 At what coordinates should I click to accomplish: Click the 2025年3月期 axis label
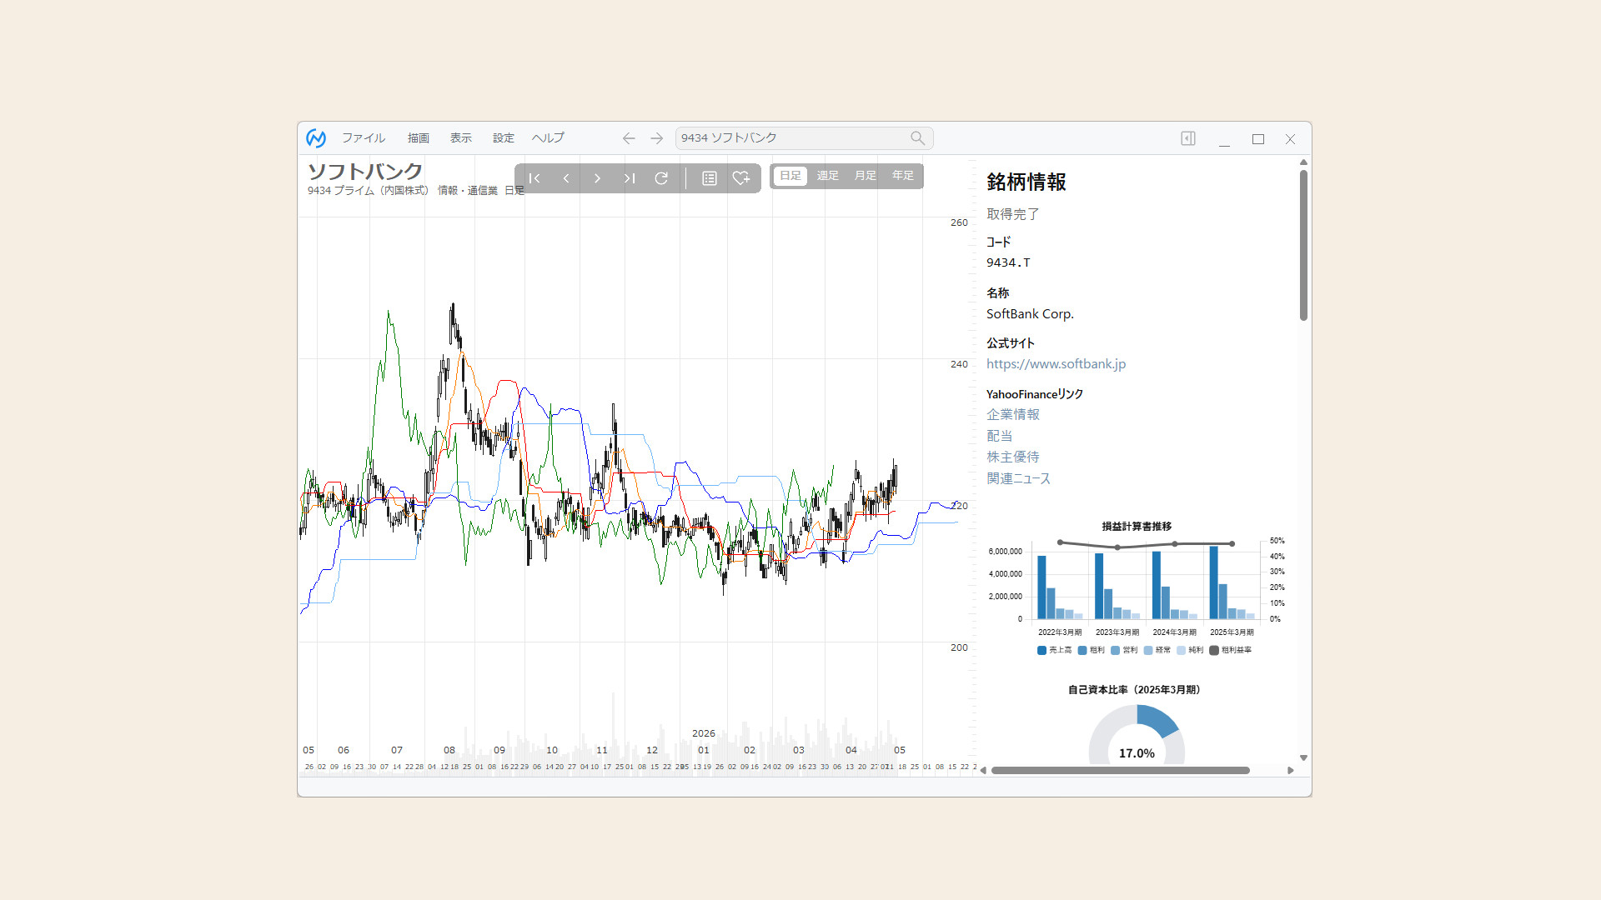1232,632
